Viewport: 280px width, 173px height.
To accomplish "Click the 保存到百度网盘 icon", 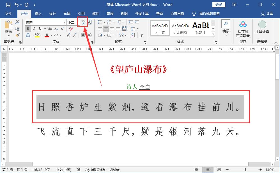I will tap(242, 28).
